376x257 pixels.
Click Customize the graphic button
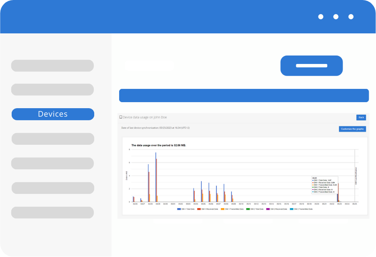[352, 129]
